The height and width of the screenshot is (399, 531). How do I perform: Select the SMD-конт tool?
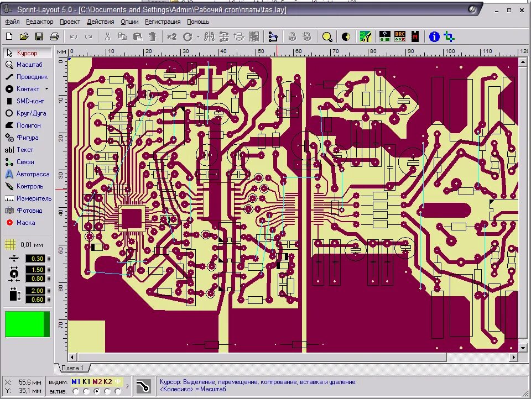(x=28, y=101)
